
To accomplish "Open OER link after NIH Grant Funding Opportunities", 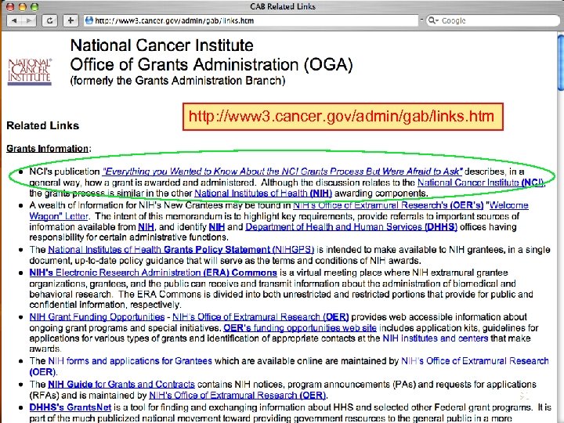I will coord(260,317).
